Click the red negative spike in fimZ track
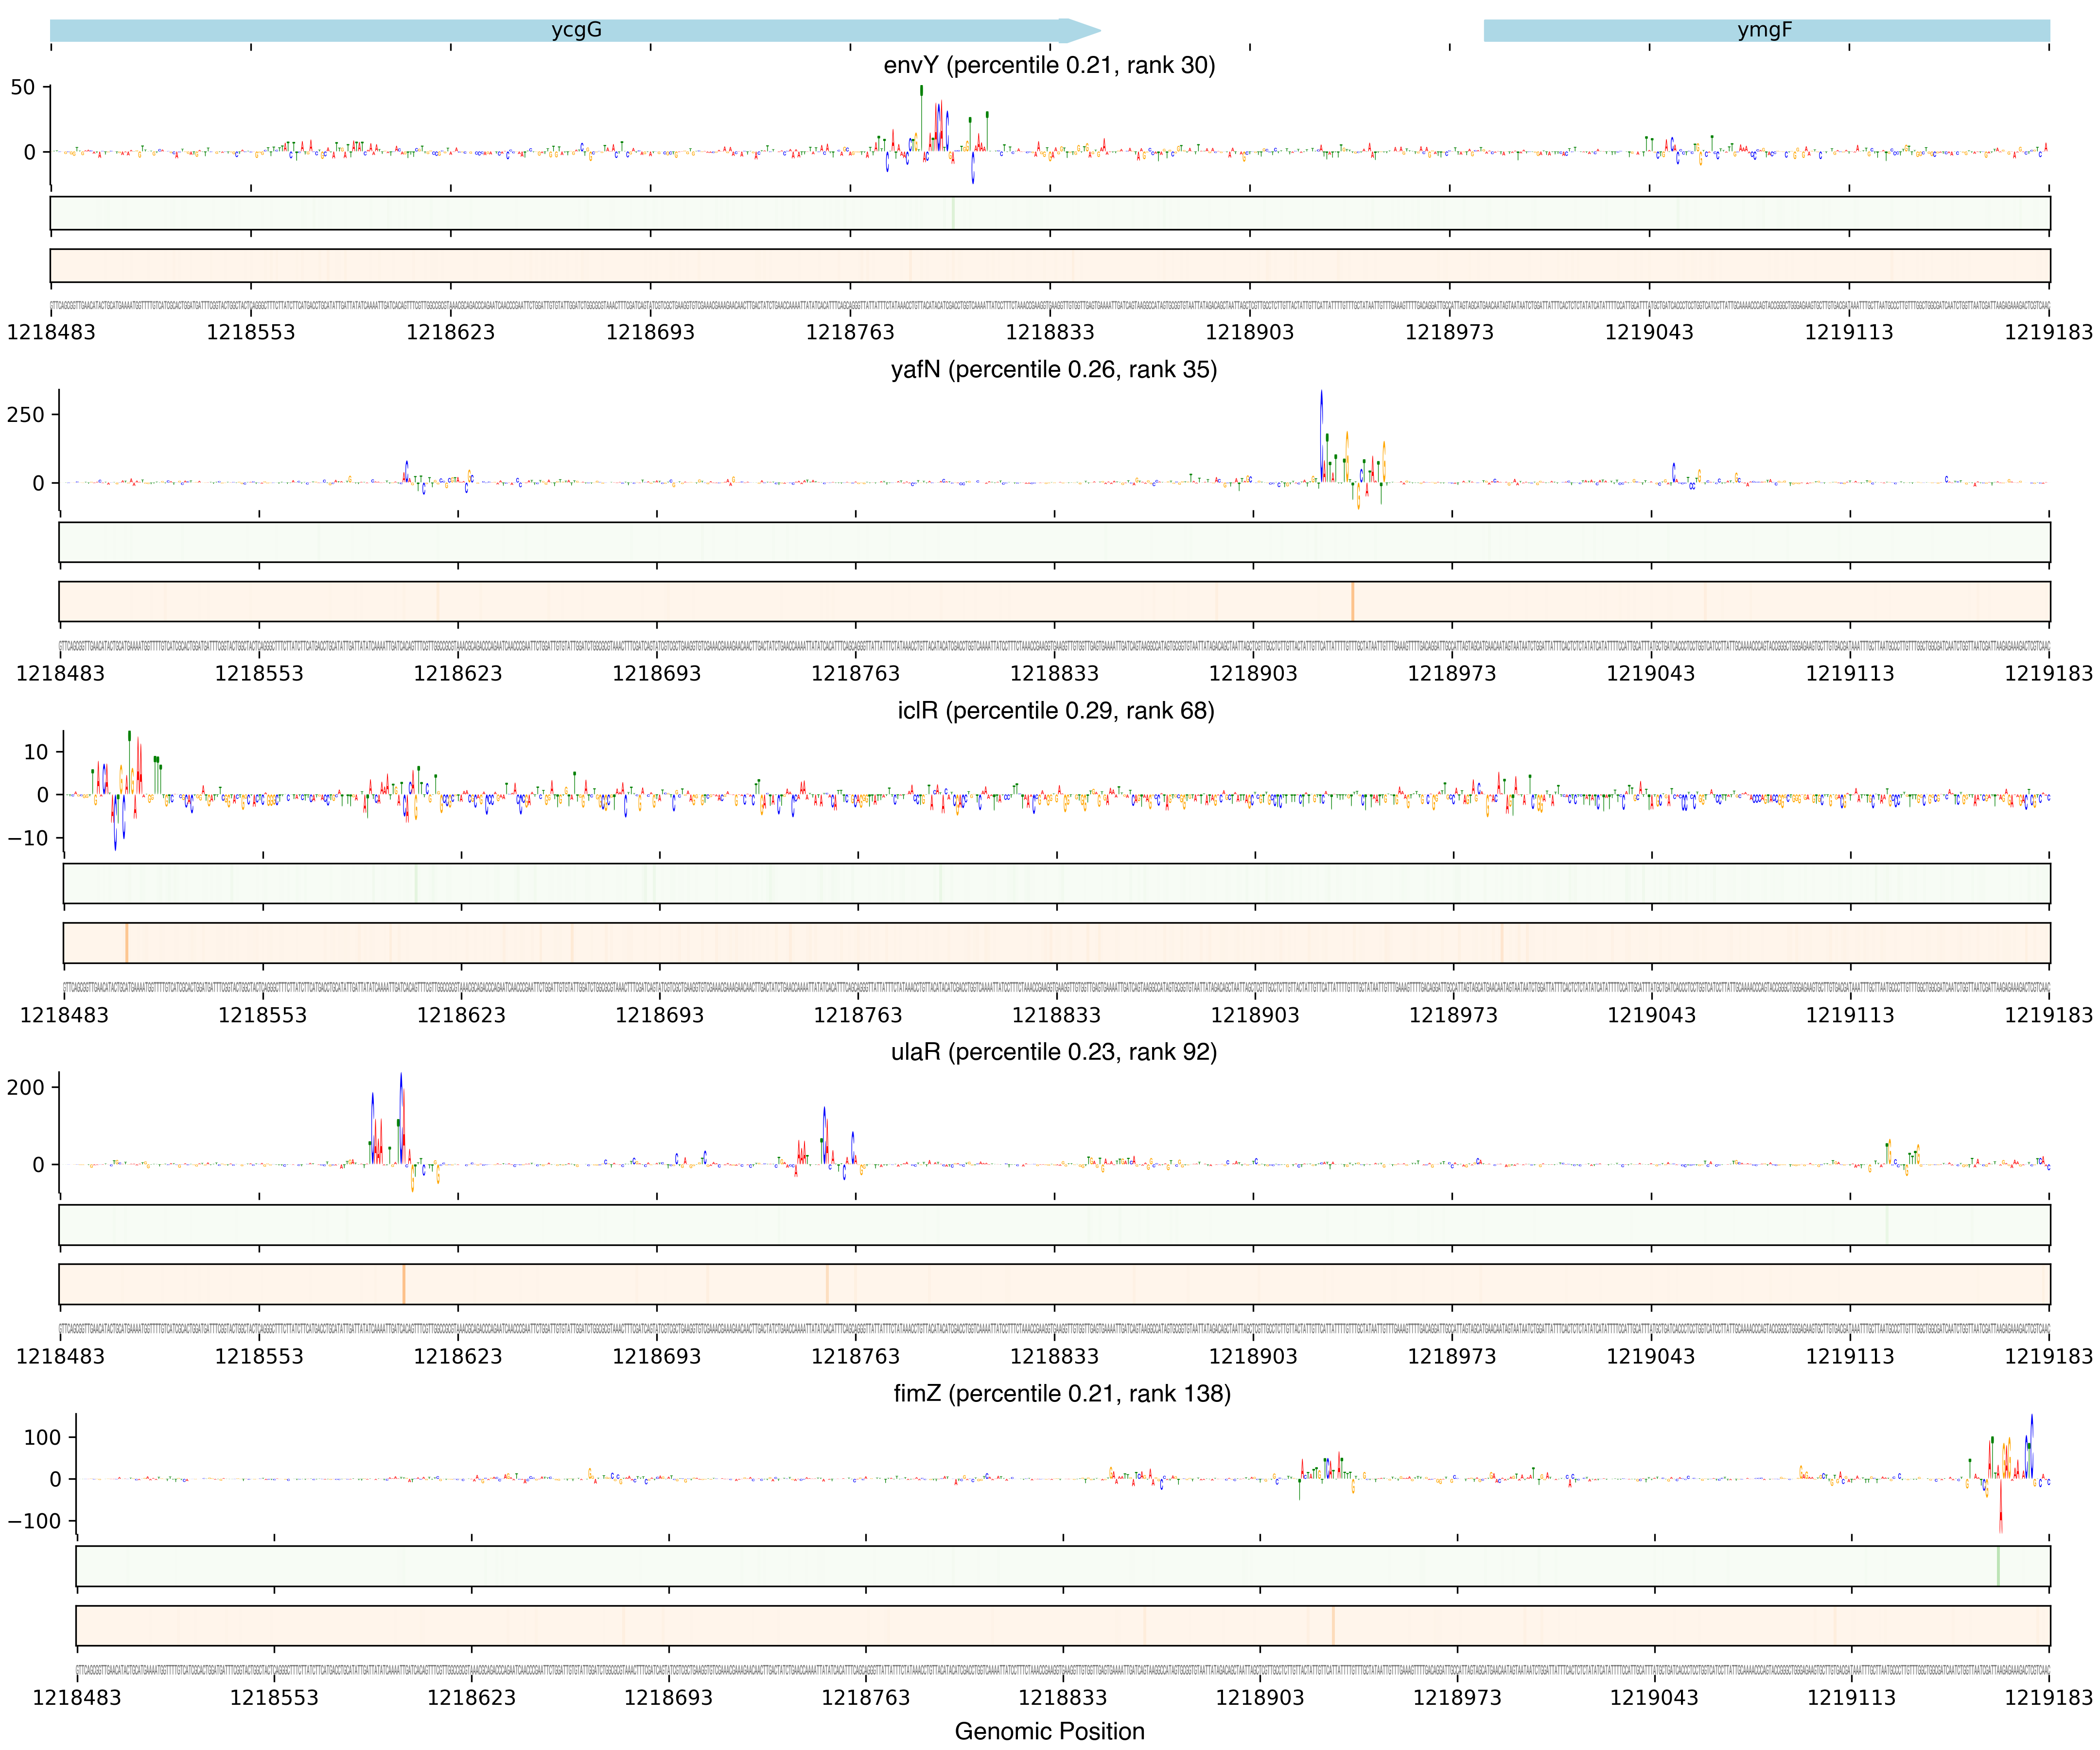Screen dimensions: 2100x1750 2000,1510
